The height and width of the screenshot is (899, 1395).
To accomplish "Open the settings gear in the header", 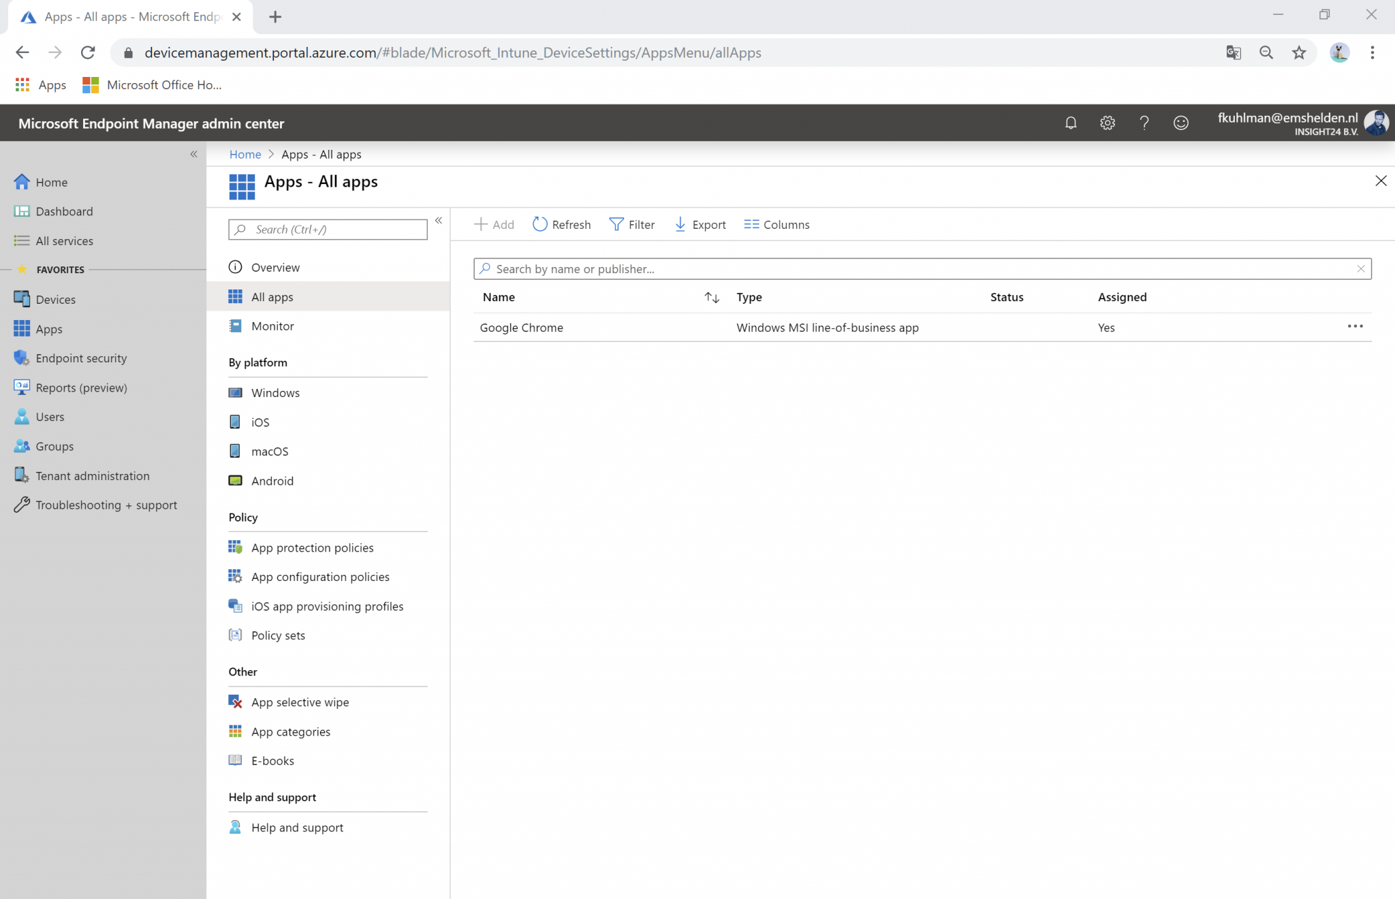I will 1107,123.
